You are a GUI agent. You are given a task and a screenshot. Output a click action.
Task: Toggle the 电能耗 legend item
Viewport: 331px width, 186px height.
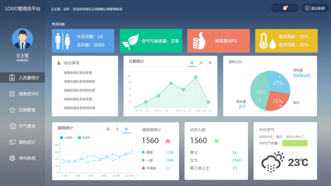pos(84,138)
